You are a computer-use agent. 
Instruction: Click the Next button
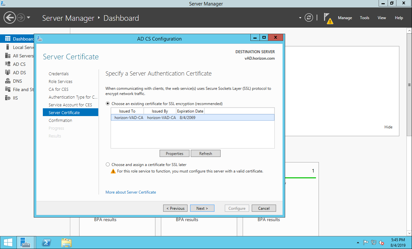coord(202,208)
